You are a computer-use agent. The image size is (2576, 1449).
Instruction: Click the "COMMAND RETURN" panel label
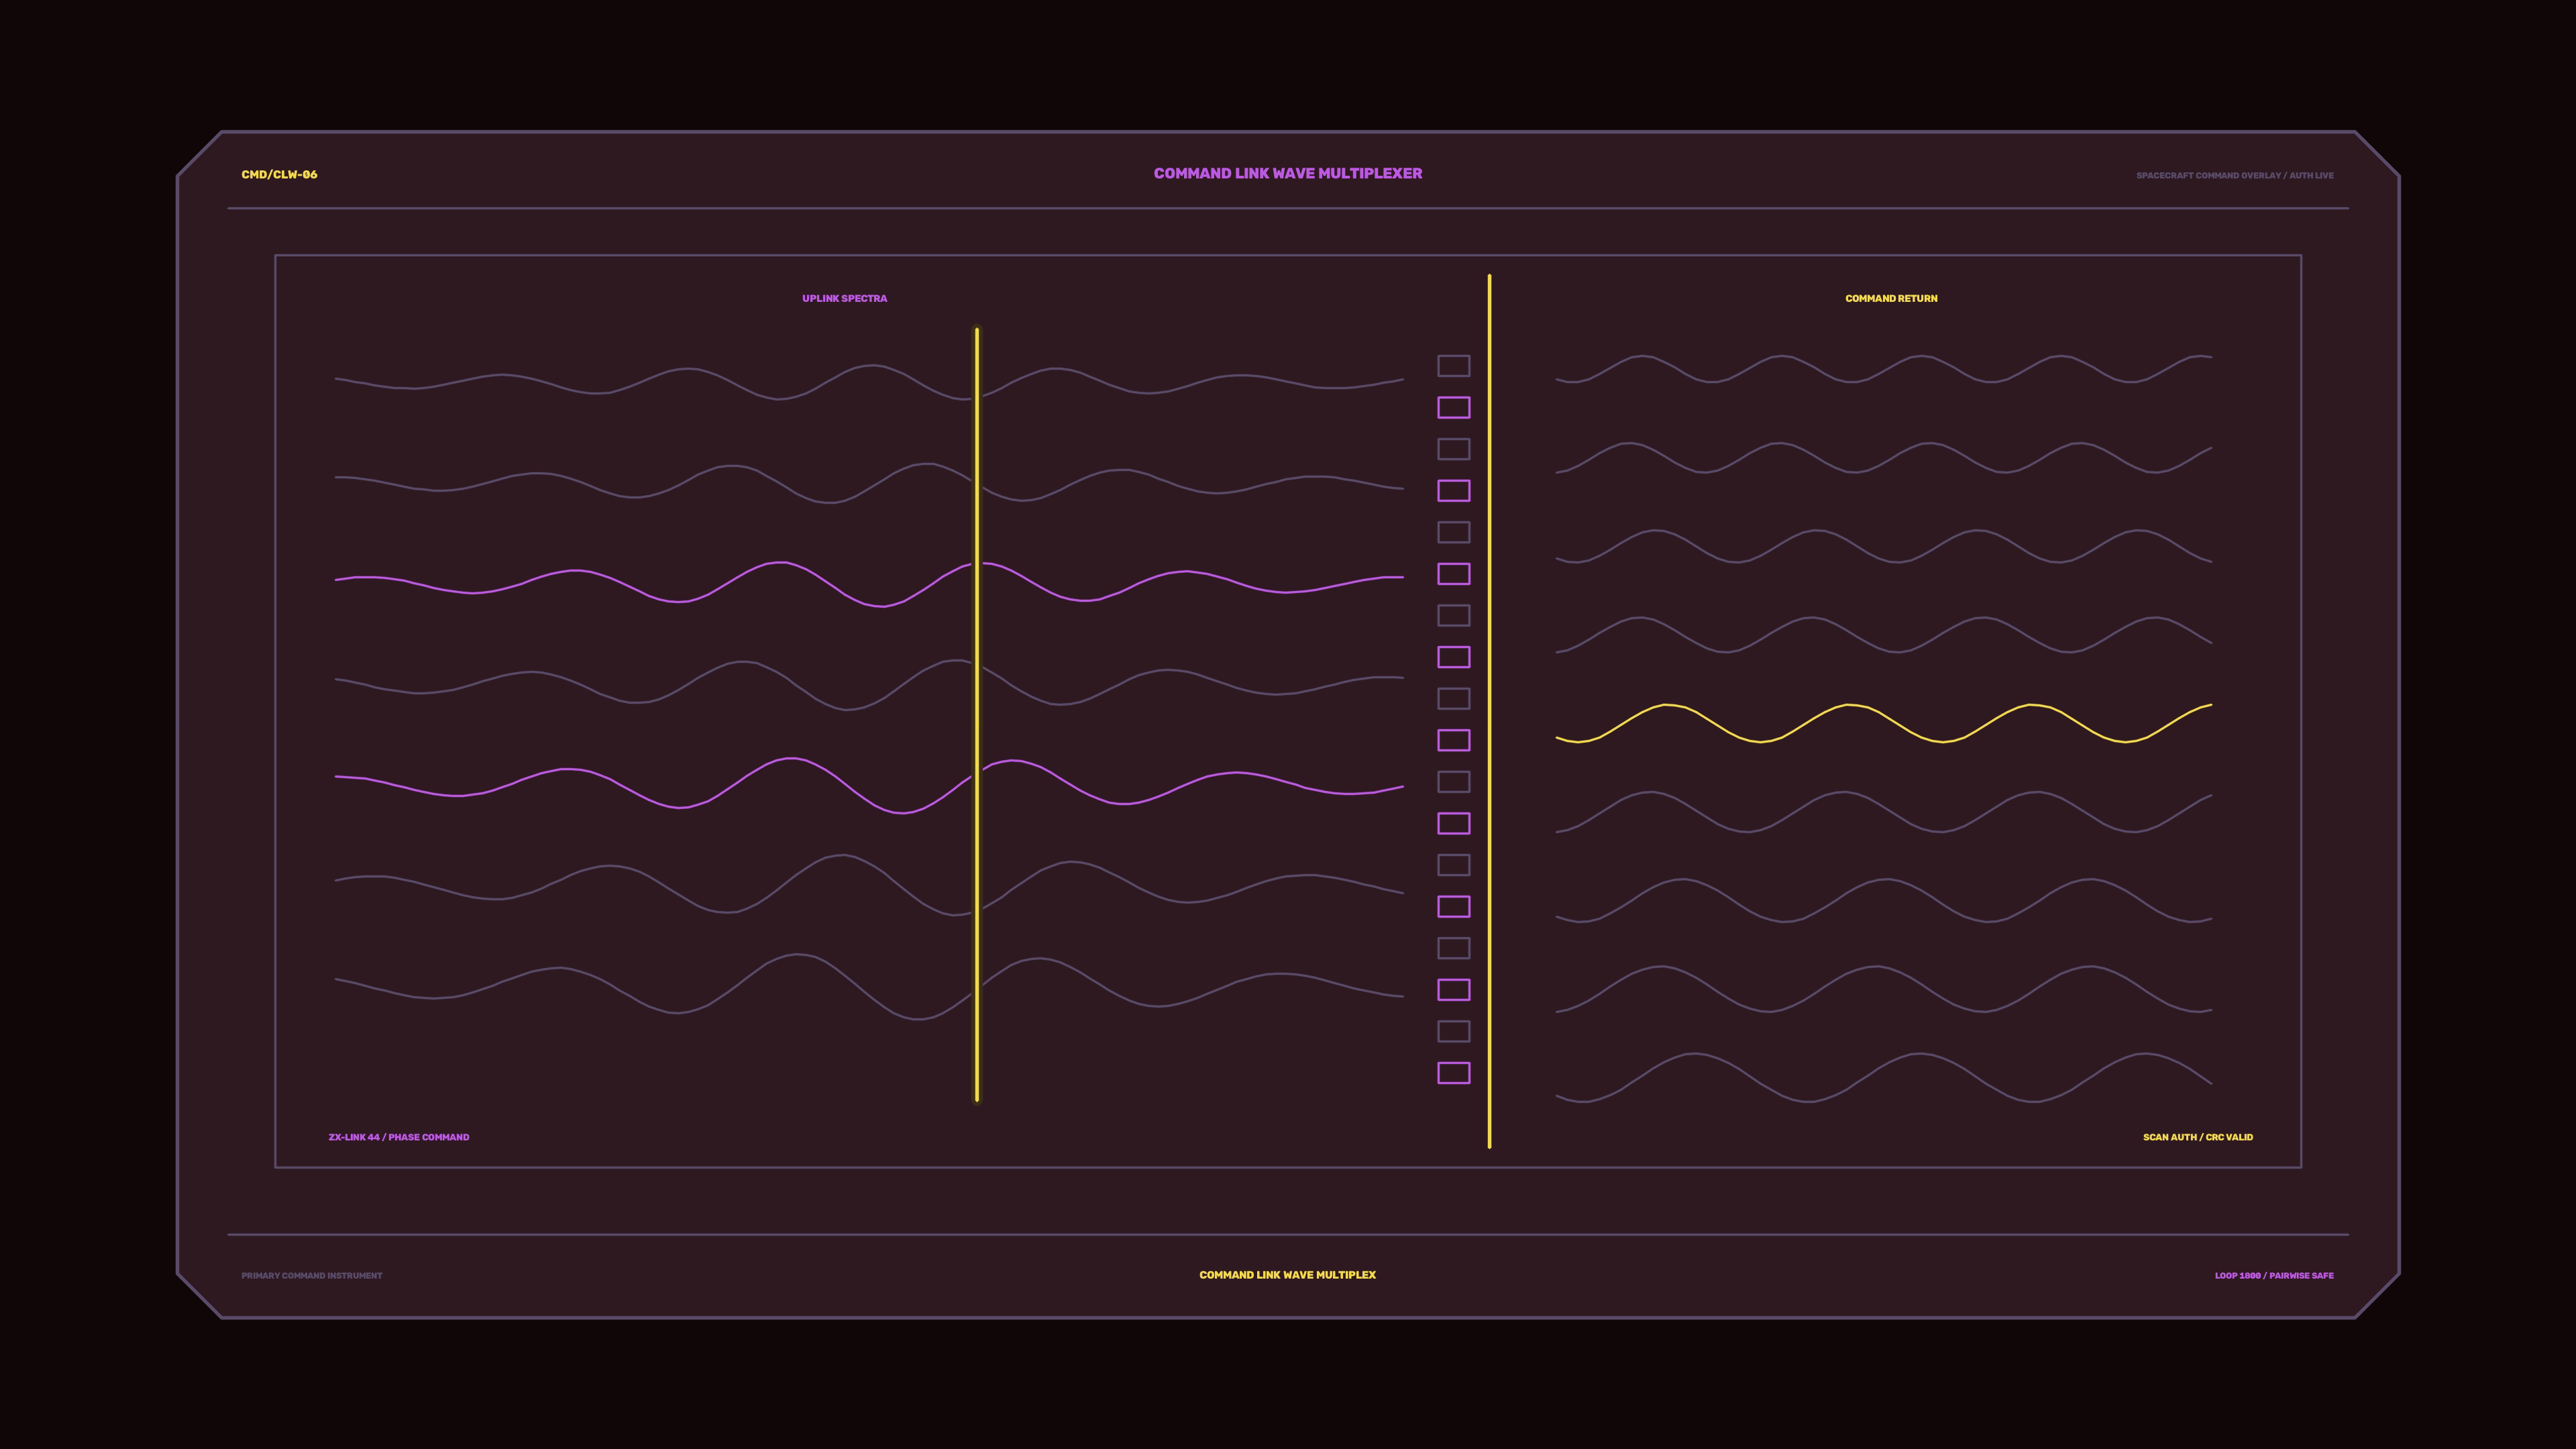(x=1891, y=298)
